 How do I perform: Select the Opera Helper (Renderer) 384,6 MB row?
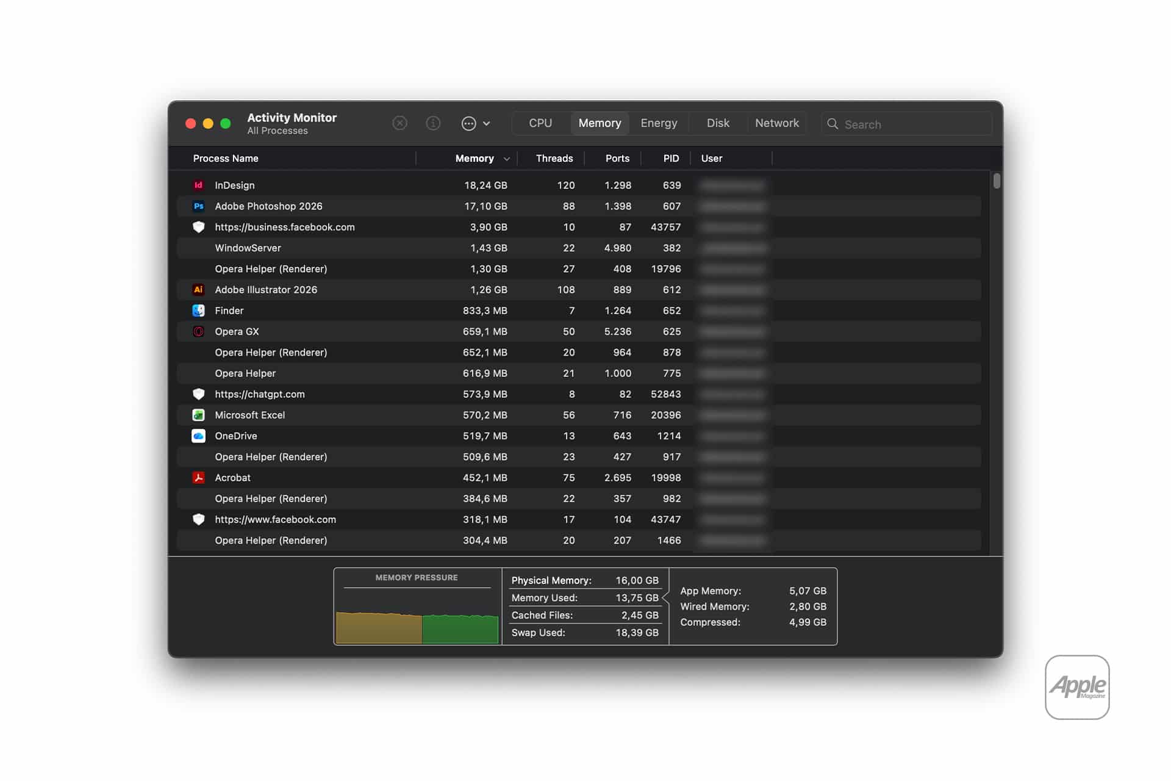coord(579,498)
